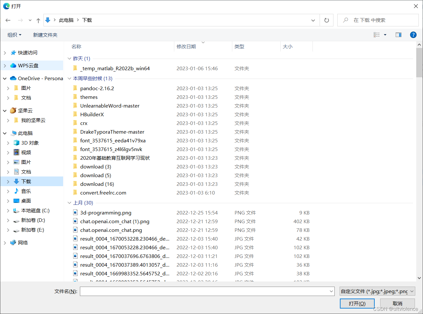The height and width of the screenshot is (314, 423).
Task: Refresh the current folder view
Action: coord(327,20)
